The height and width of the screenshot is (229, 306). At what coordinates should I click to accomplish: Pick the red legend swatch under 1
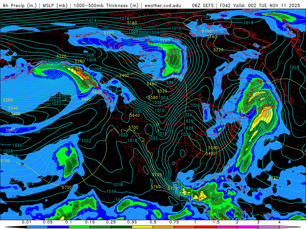pos(206,227)
